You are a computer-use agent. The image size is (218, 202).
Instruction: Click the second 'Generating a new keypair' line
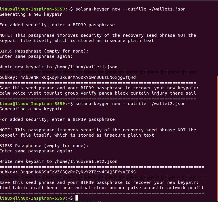pos(31,109)
